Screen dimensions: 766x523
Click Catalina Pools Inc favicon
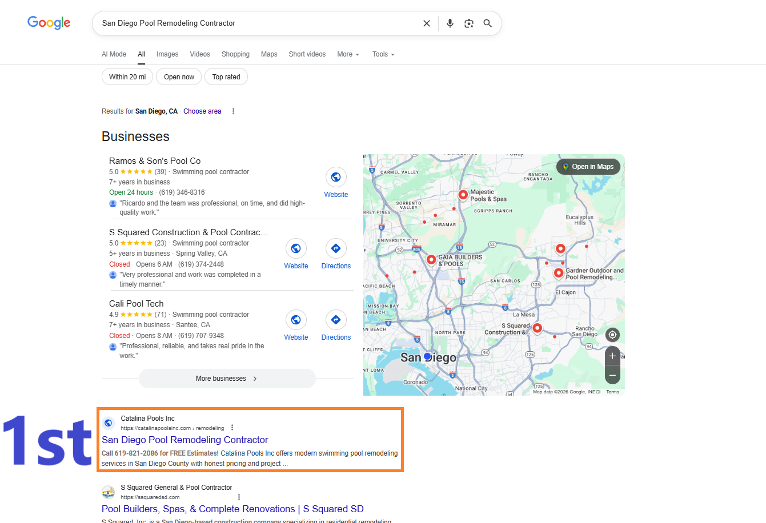click(x=108, y=423)
